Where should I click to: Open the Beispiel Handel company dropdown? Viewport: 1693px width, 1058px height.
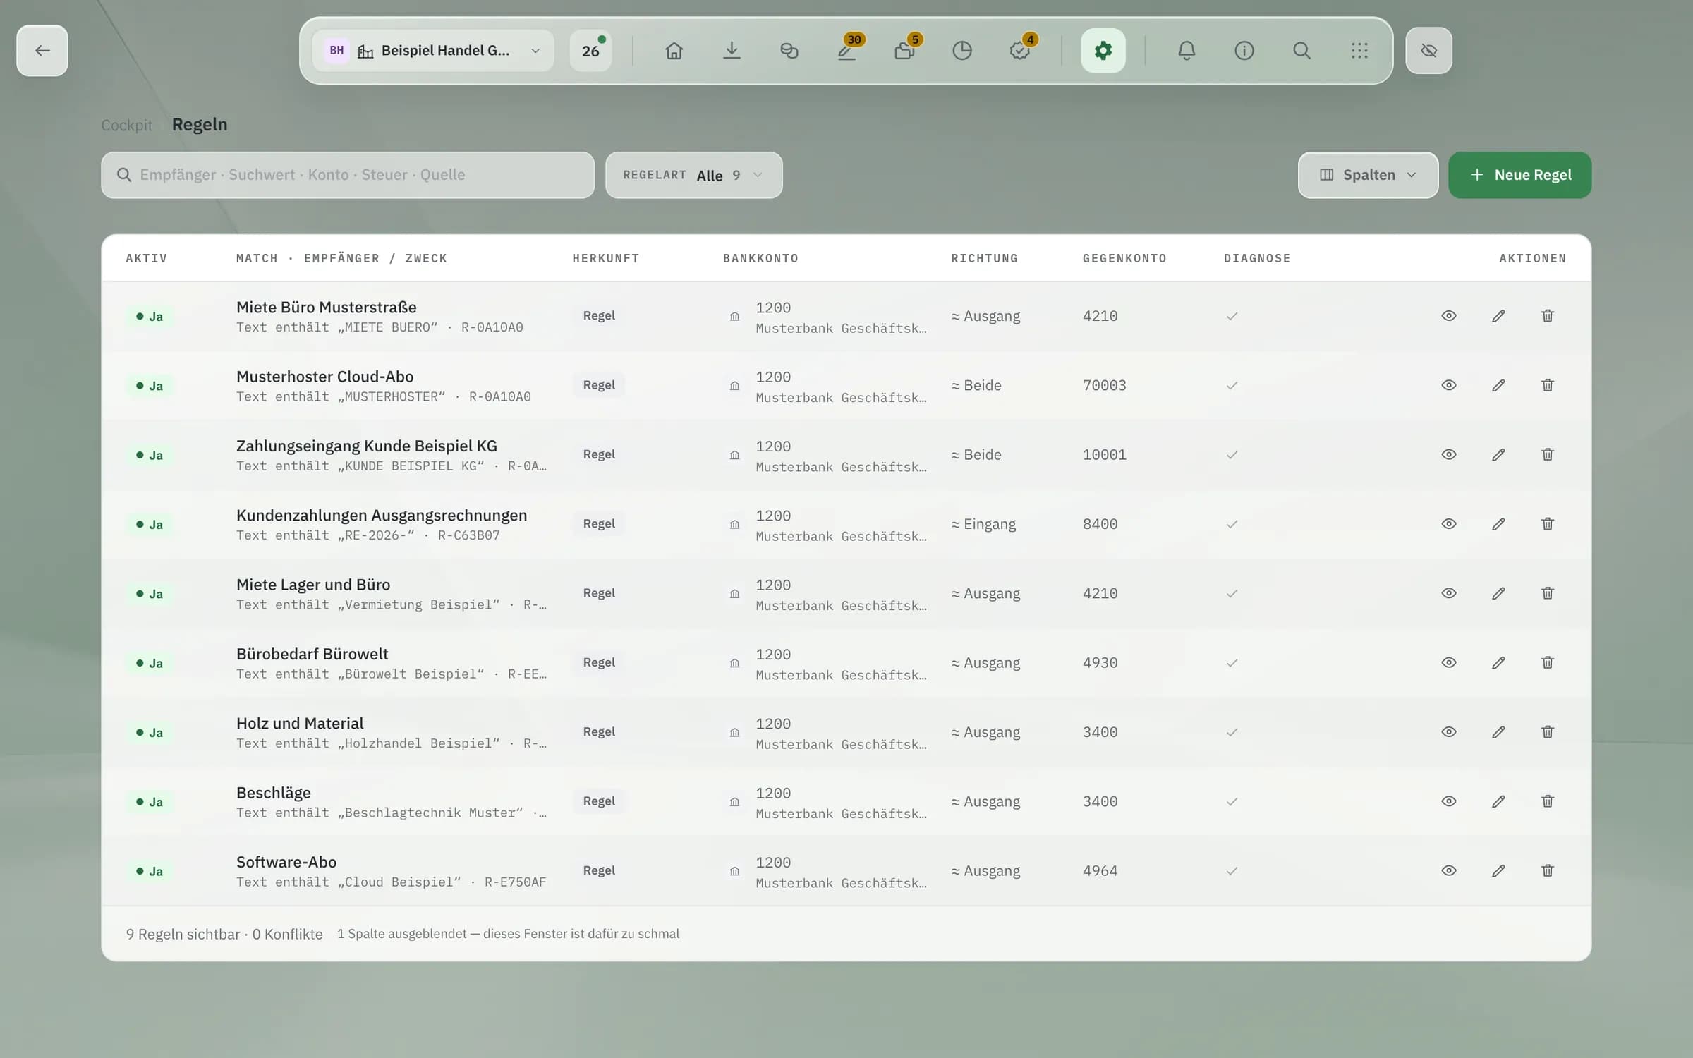coord(433,51)
